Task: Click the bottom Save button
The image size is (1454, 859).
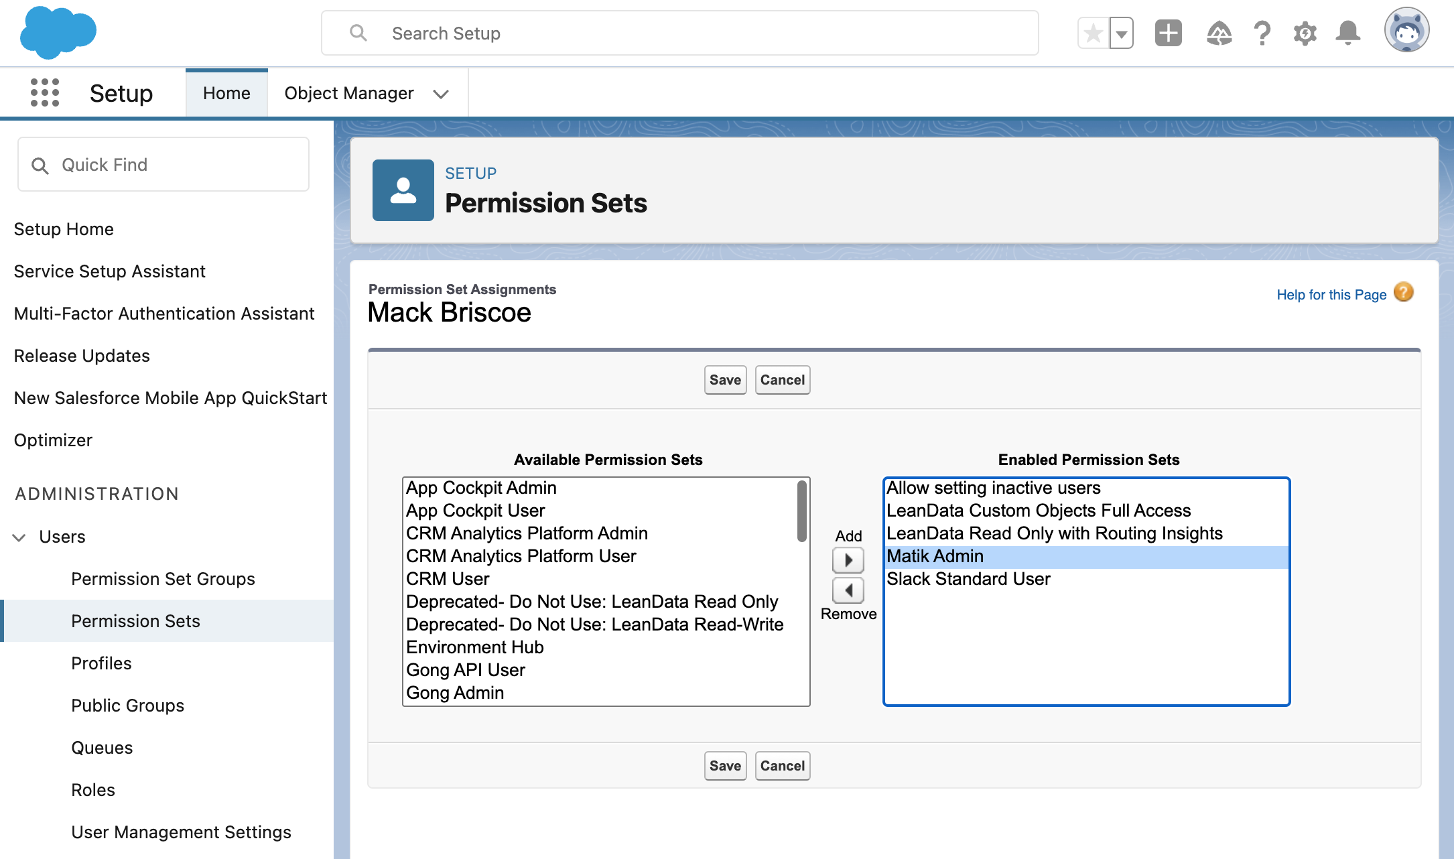Action: tap(725, 766)
